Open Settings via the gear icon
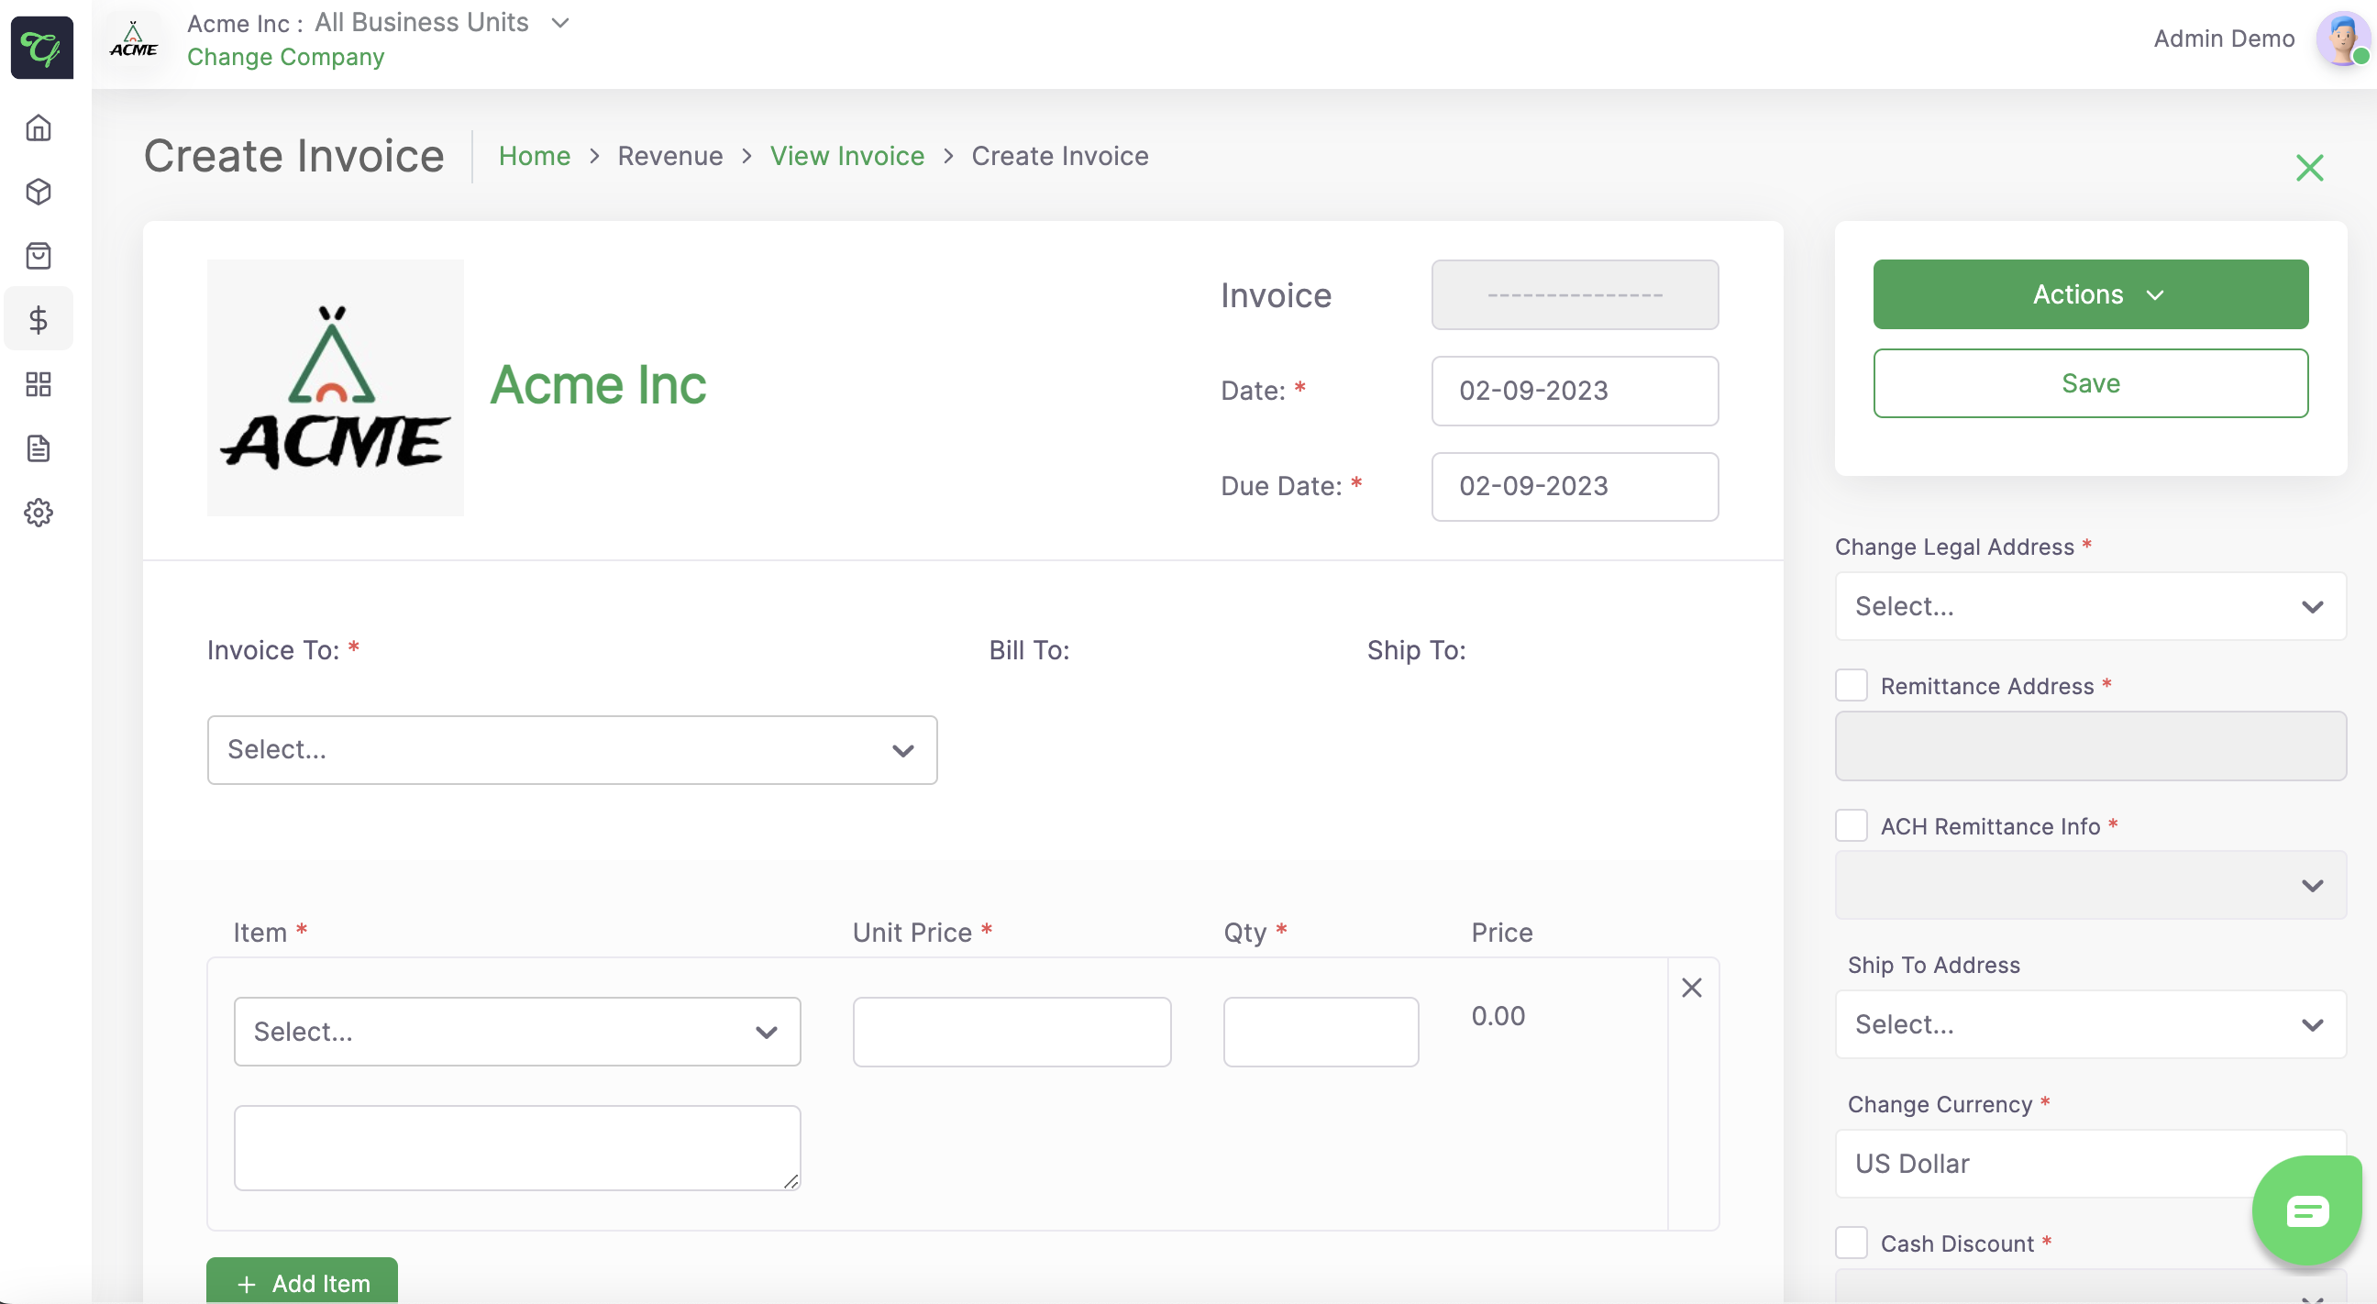This screenshot has width=2377, height=1304. tap(38, 514)
